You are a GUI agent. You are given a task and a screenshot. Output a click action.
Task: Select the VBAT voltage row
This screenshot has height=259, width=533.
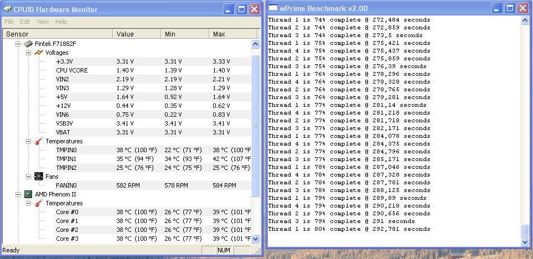pyautogui.click(x=152, y=132)
